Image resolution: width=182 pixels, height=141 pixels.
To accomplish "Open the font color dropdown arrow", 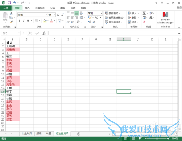I will [x=55, y=21].
